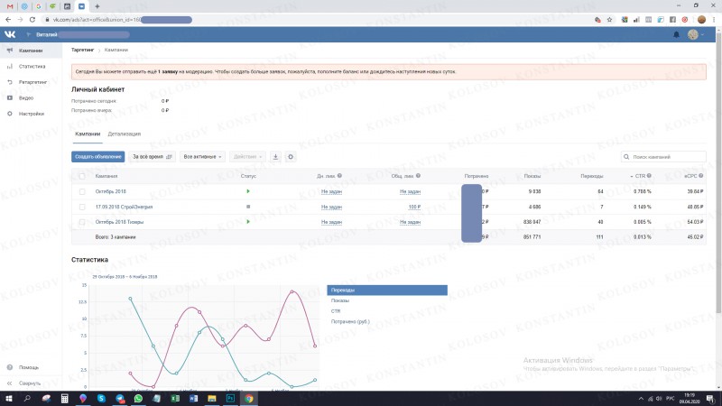Click the Создать объявление button
Screen dimensions: 722x406
(97, 157)
